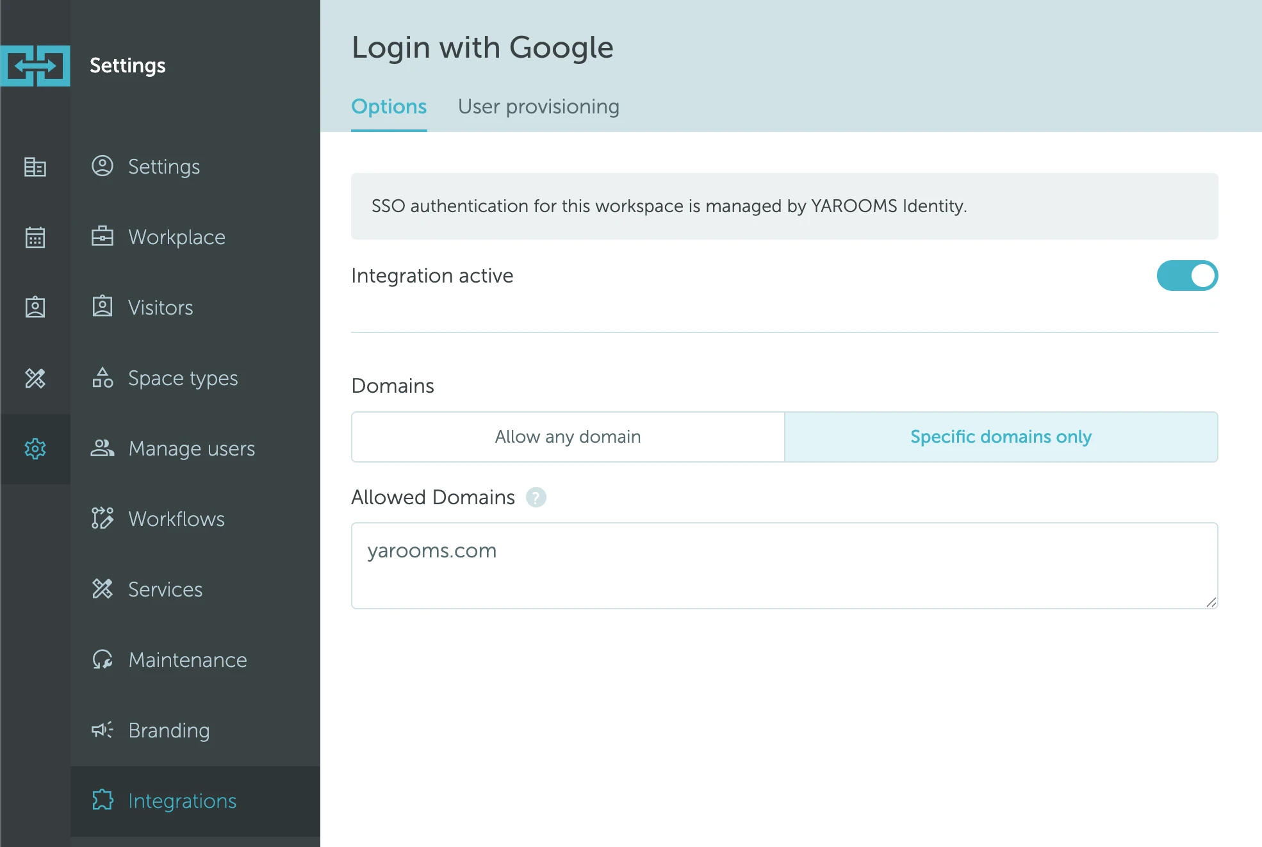
Task: Click the textarea resize handle
Action: (1211, 602)
